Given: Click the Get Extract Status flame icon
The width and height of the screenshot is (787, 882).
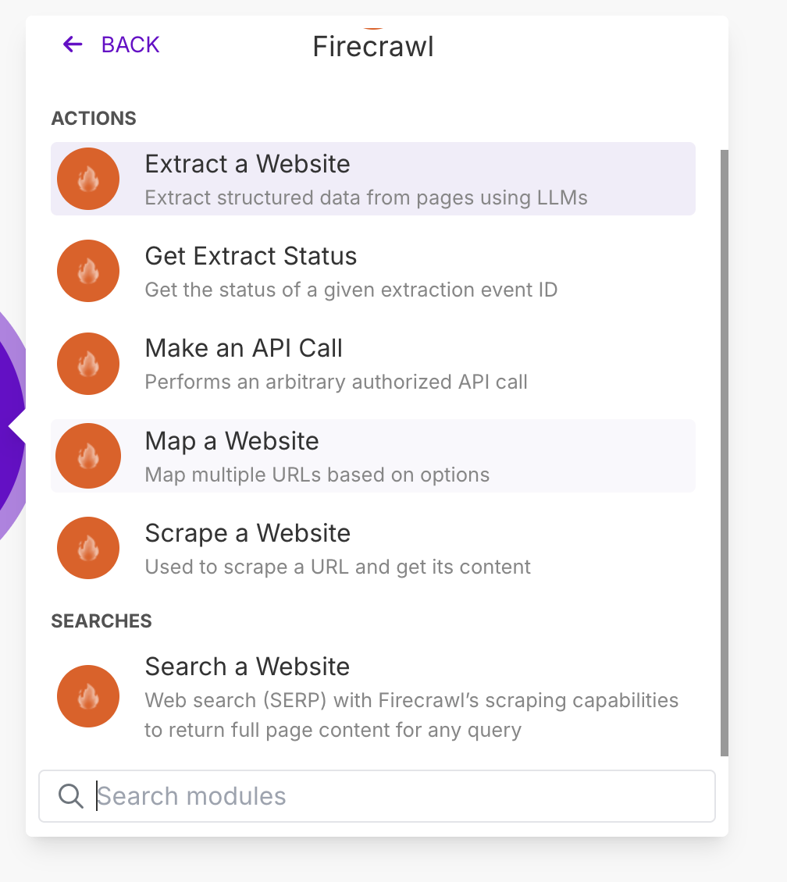Looking at the screenshot, I should (x=88, y=271).
